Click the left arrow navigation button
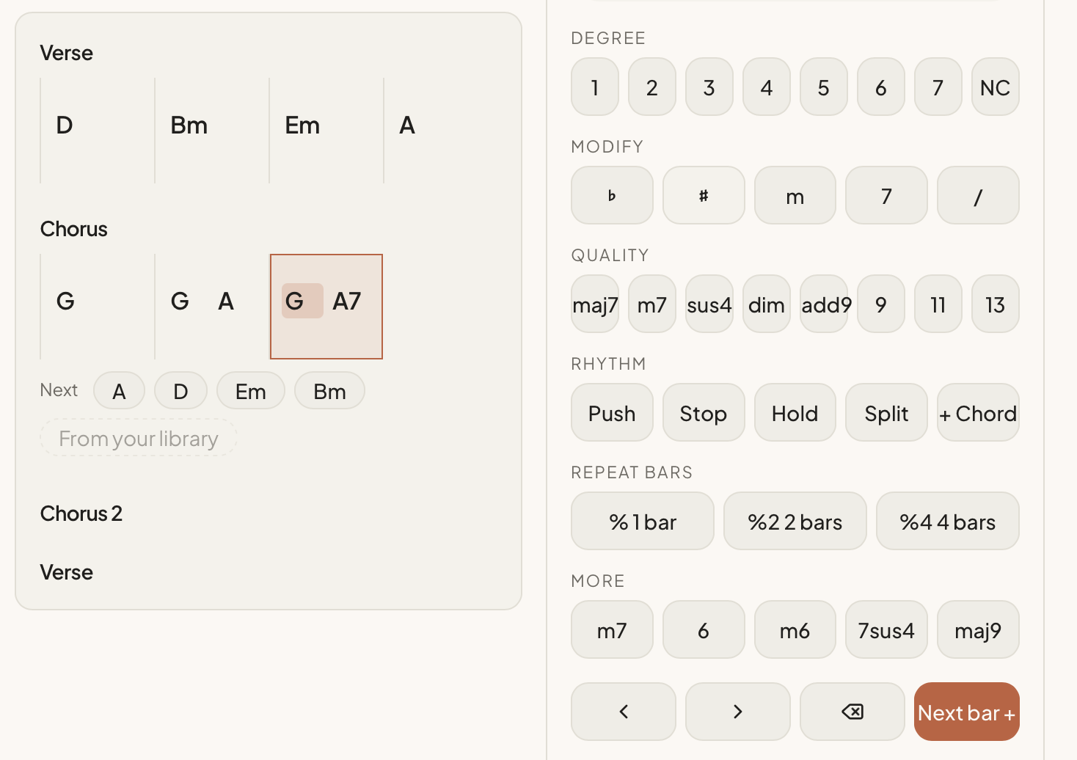The image size is (1077, 760). point(624,712)
